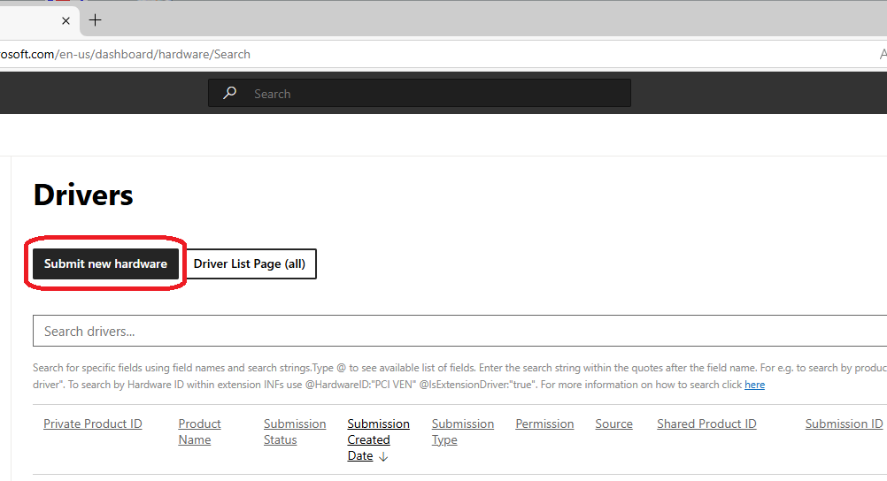Screen dimensions: 887x481
Task: Sort by Private Product ID column
Action: pyautogui.click(x=93, y=424)
